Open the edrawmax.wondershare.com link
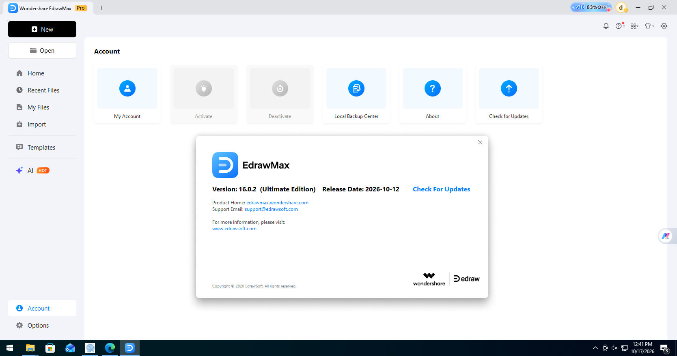 (277, 203)
